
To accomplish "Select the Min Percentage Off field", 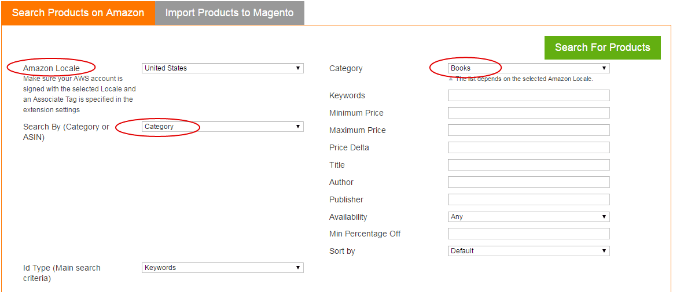I will pyautogui.click(x=528, y=234).
